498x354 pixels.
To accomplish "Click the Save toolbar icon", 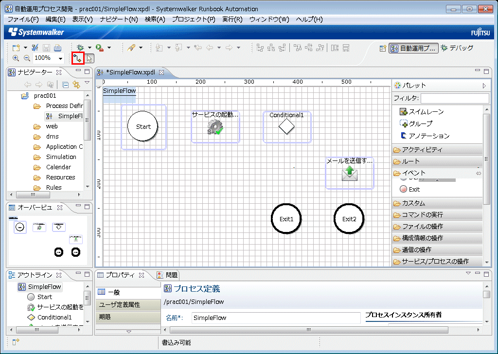I will coord(46,48).
